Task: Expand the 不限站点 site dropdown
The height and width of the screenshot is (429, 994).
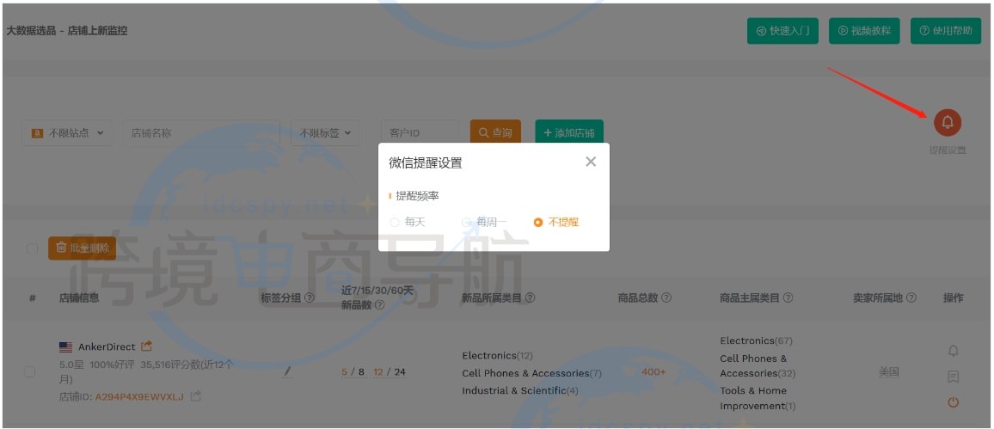Action: tap(67, 133)
